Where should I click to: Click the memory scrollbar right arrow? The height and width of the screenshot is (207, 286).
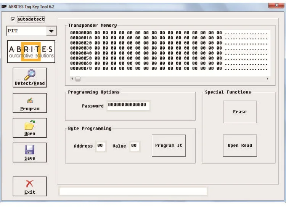pyautogui.click(x=267, y=79)
